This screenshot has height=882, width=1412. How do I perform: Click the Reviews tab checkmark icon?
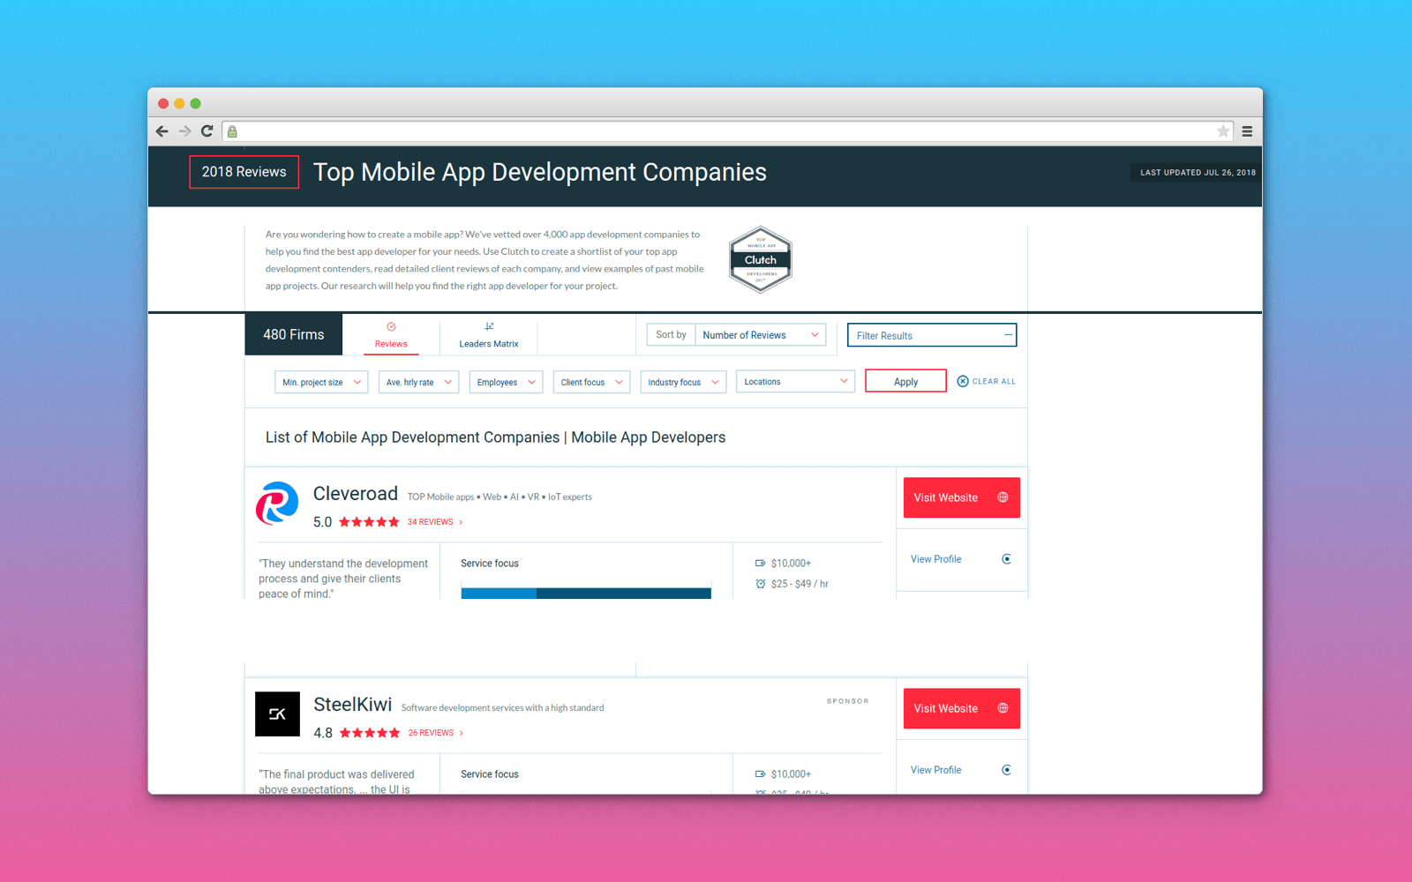click(x=391, y=326)
